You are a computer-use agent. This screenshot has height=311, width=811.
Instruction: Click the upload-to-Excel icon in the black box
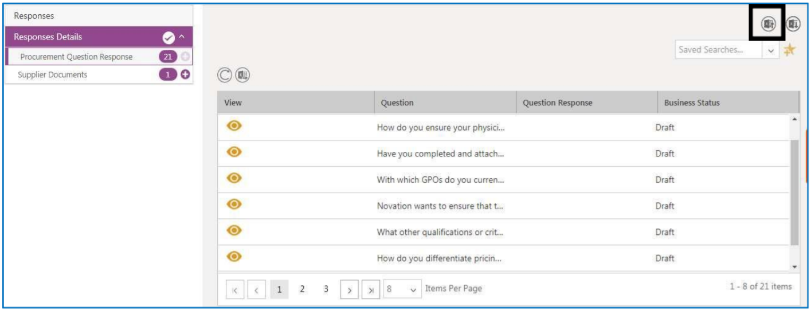(767, 23)
